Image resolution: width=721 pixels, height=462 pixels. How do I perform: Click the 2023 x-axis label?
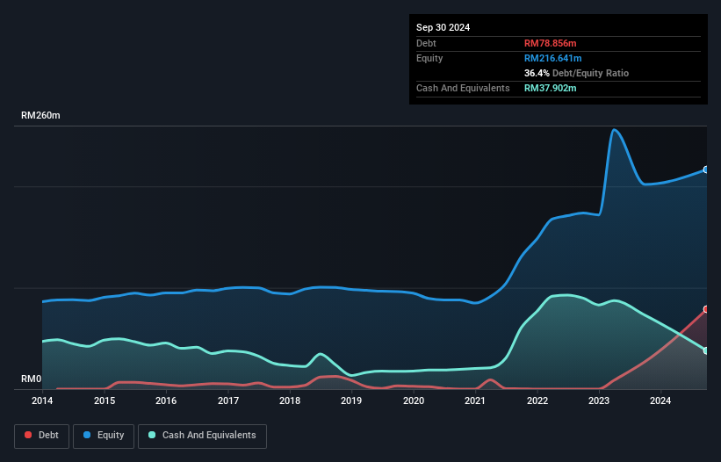(x=599, y=401)
